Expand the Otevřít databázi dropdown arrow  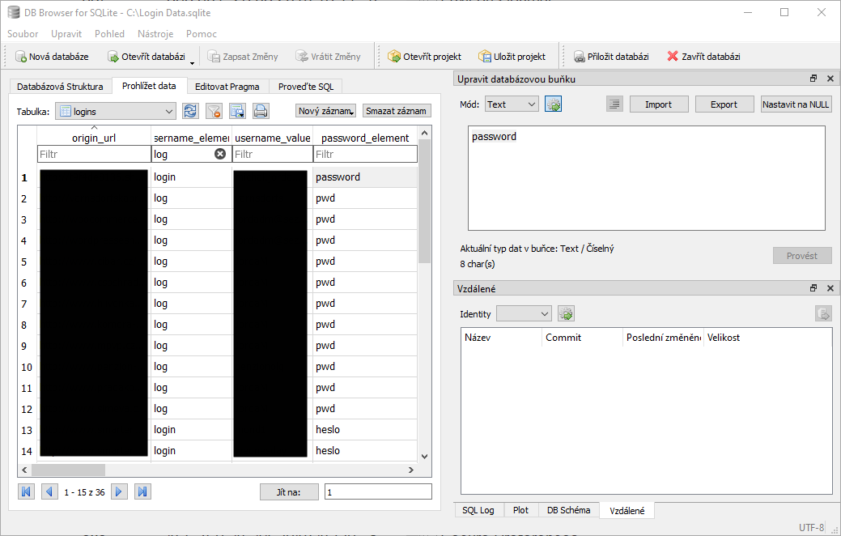click(x=192, y=63)
